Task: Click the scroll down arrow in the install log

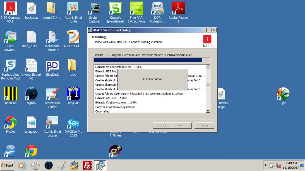Action: [208, 111]
